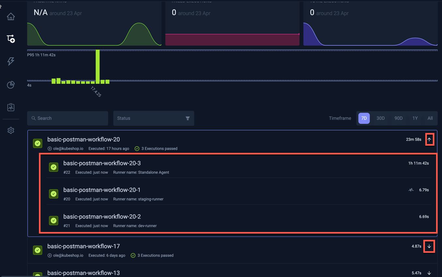Viewport: 442px width, 277px height.
Task: Open the pie chart insights icon
Action: pos(11,85)
